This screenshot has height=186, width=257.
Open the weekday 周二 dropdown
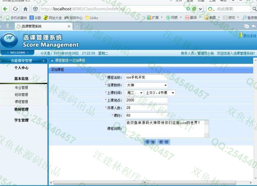(x=134, y=93)
